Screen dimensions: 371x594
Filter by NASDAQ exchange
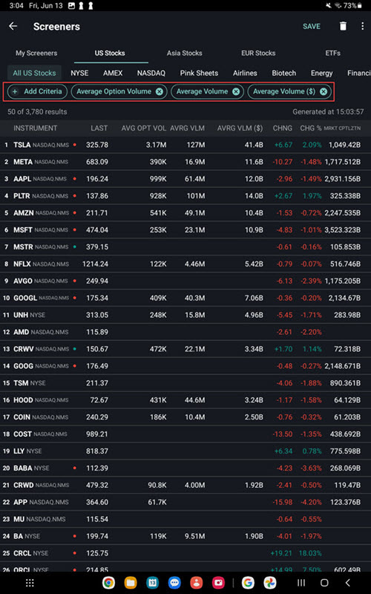[x=151, y=73]
